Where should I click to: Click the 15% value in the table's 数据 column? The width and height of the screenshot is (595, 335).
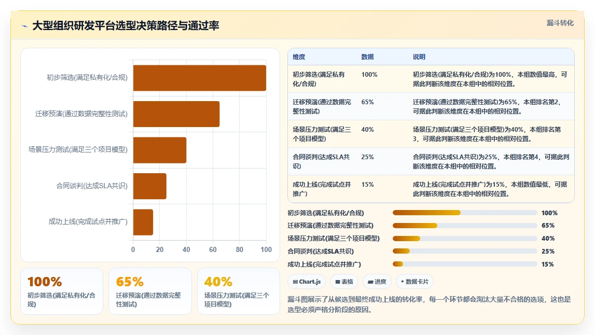click(x=367, y=185)
